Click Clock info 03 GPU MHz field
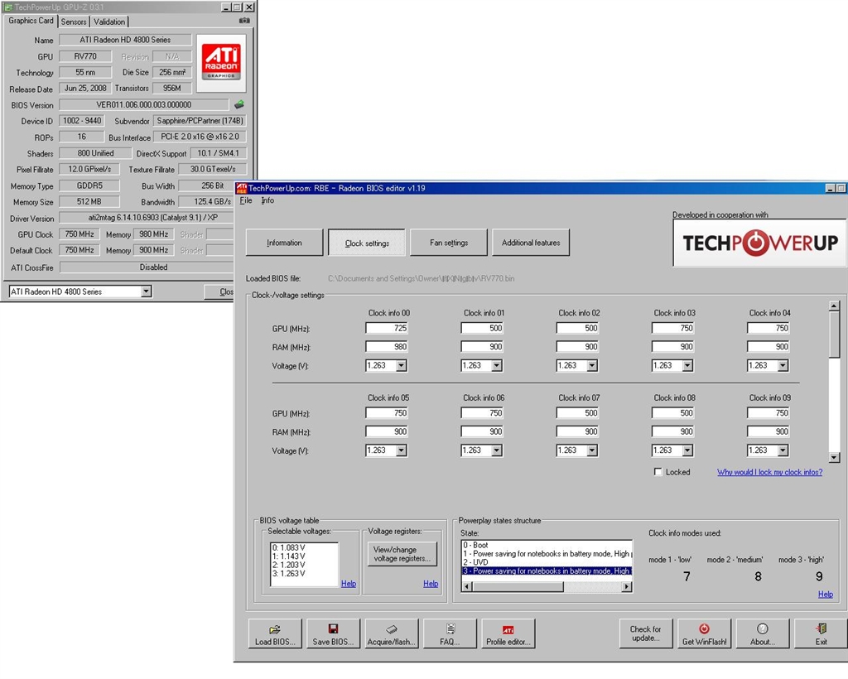848x679 pixels. pos(672,328)
